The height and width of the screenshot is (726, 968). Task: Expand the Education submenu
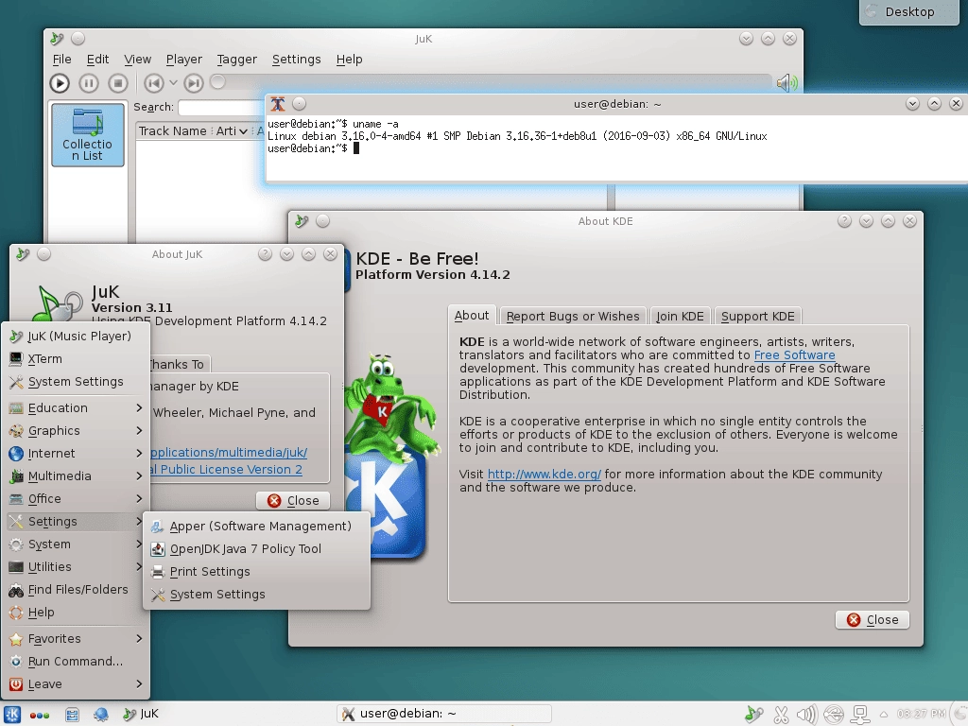(77, 408)
